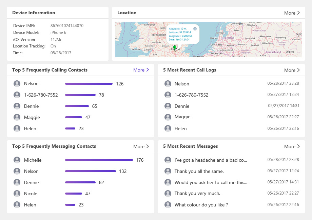
Task: Click avatar beside 'What colour do you like' message
Action: tap(168, 205)
